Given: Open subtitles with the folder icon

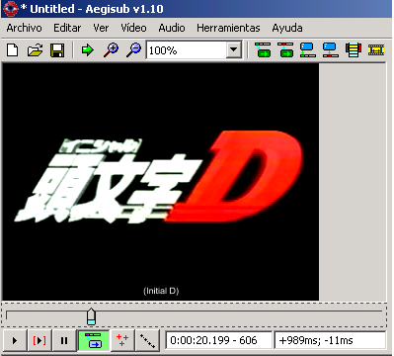Looking at the screenshot, I should 35,50.
